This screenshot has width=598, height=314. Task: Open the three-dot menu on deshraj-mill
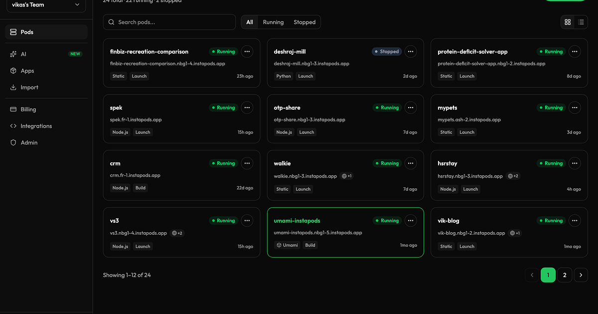point(411,51)
